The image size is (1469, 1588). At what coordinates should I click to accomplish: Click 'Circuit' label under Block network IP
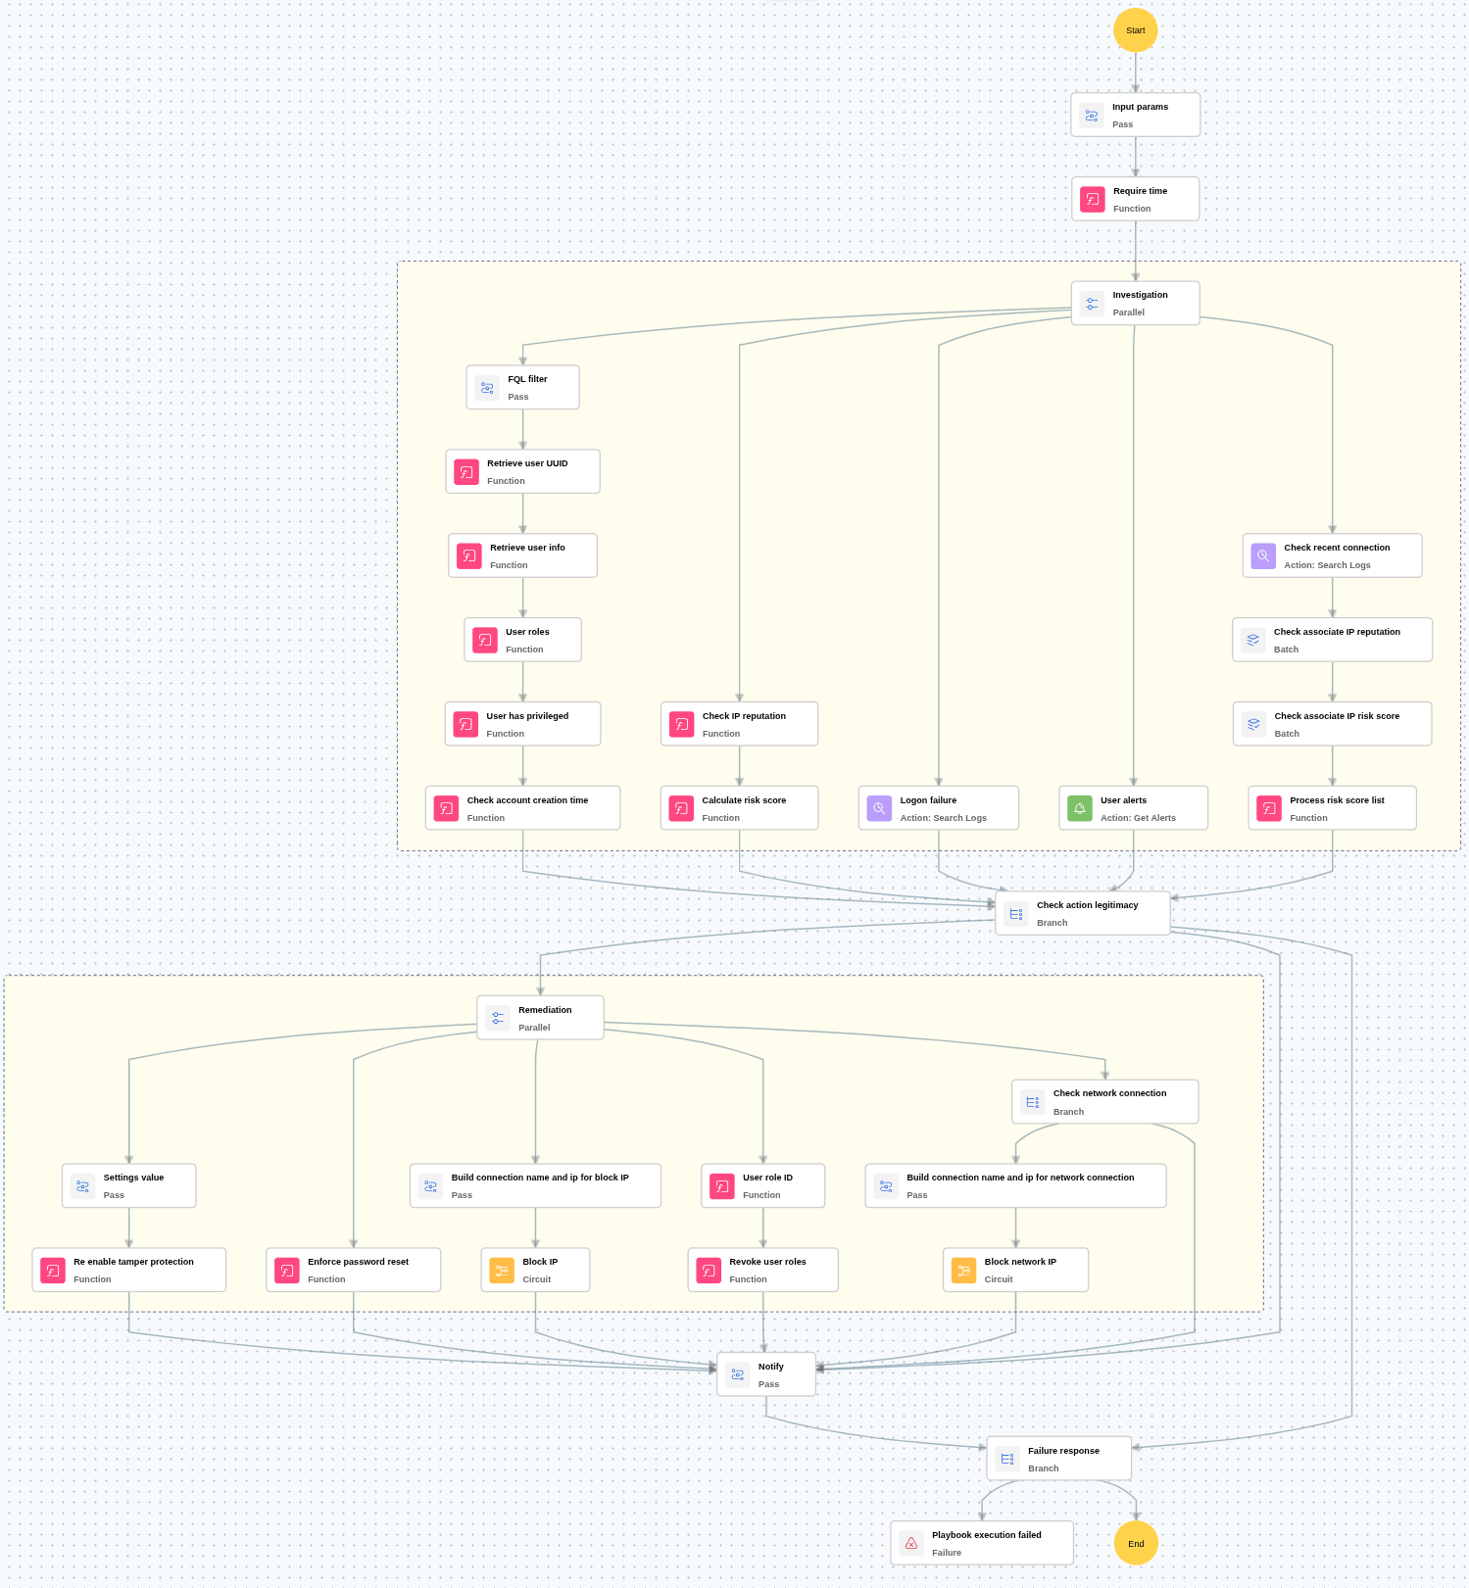point(999,1279)
